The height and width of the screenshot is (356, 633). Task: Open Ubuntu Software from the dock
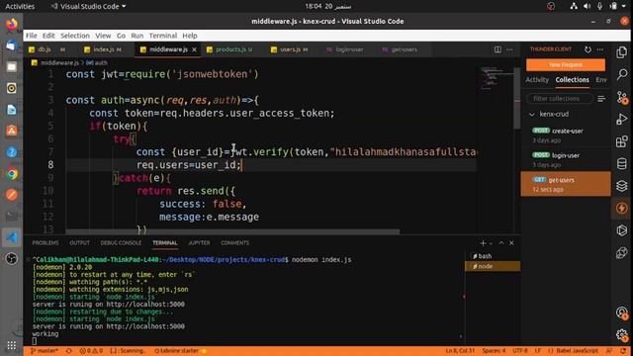coord(12,131)
